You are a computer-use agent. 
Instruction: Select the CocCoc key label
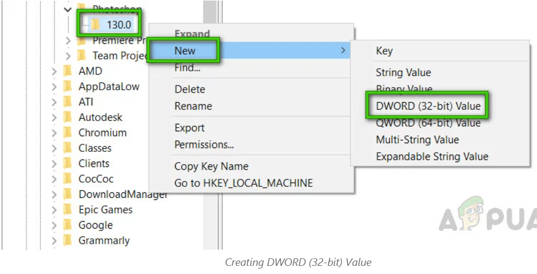click(96, 179)
